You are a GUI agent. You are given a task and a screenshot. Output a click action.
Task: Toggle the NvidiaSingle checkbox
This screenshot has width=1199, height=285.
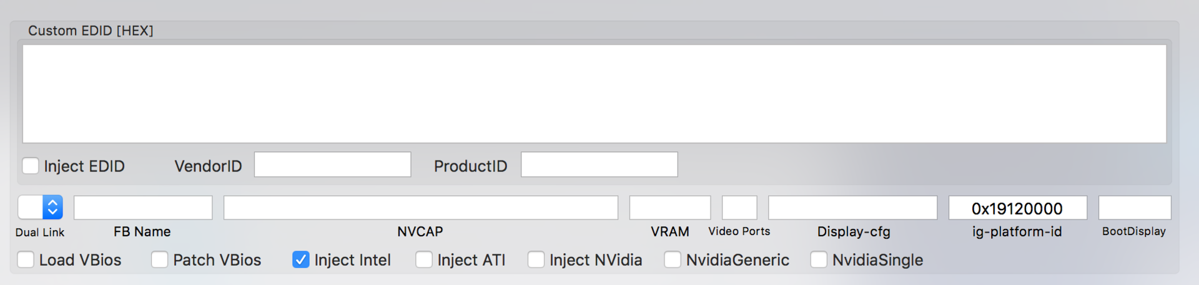click(x=818, y=259)
